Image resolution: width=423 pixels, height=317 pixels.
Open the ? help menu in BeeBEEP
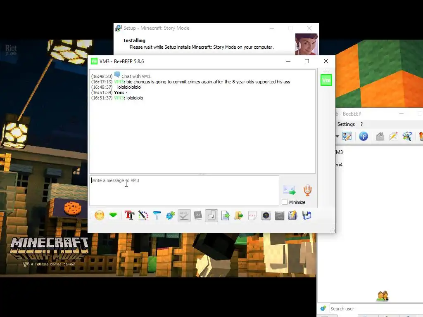point(362,124)
